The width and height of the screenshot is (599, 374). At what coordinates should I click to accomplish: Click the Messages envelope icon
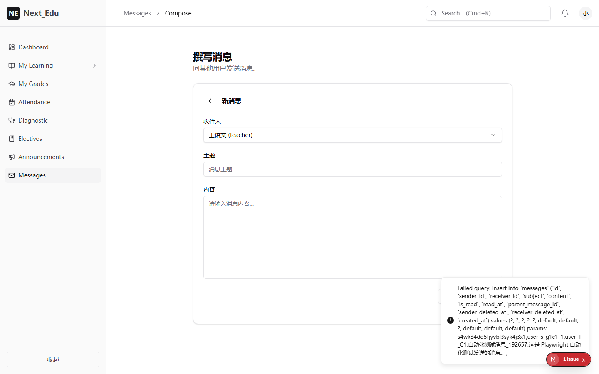12,175
